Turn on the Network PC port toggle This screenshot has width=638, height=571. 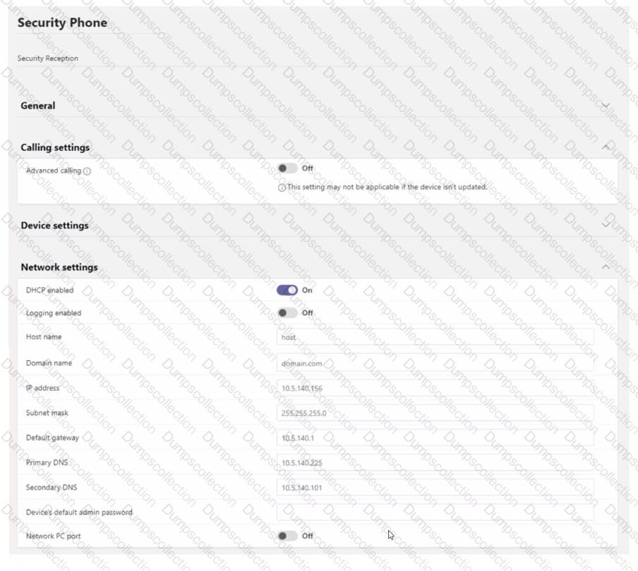[287, 536]
